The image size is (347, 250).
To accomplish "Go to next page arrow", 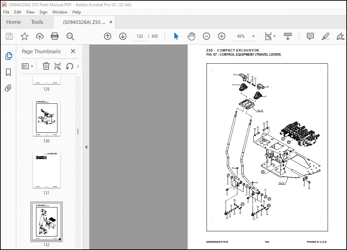I will coord(123,36).
